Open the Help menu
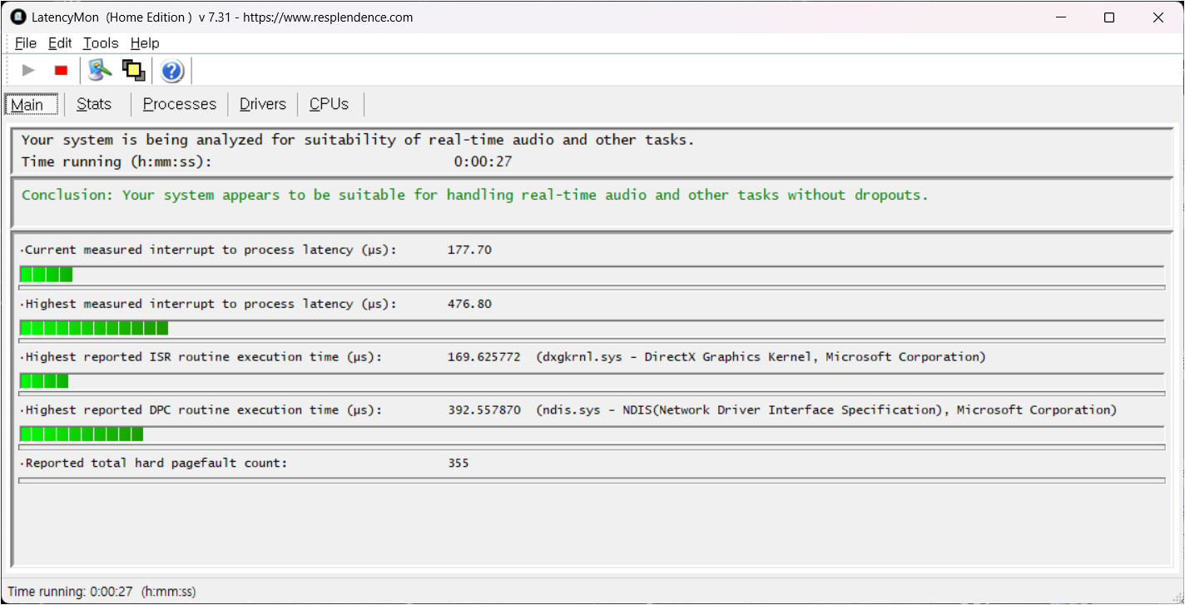Image resolution: width=1185 pixels, height=605 pixels. click(x=145, y=43)
